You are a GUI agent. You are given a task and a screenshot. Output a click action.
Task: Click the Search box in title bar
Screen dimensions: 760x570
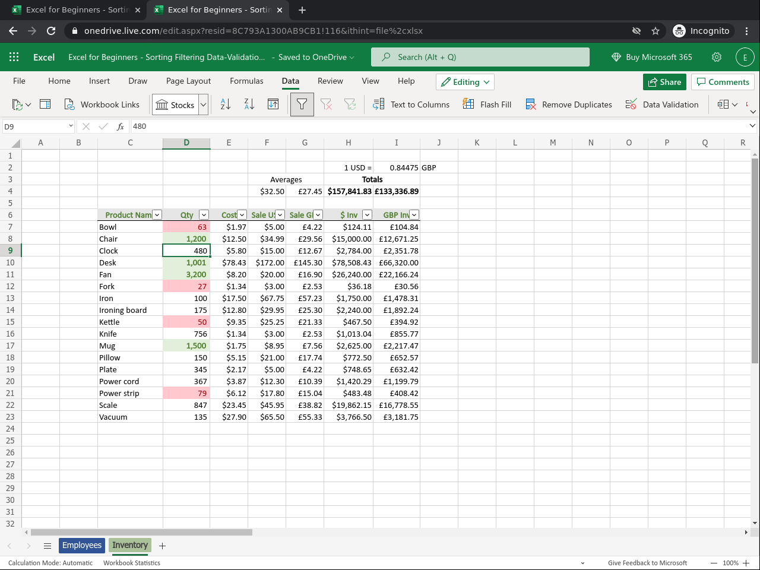click(480, 57)
